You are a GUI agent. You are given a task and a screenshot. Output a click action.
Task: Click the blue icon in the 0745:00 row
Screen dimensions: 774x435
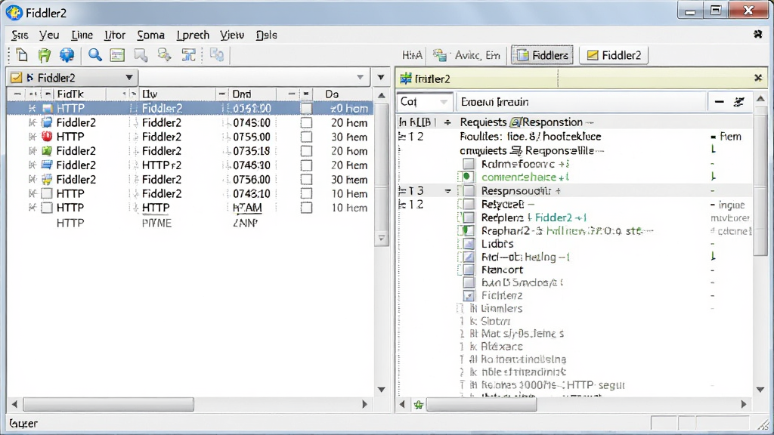pyautogui.click(x=47, y=122)
